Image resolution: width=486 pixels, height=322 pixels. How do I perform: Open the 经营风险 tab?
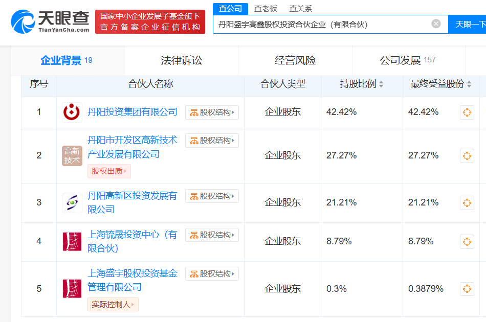(295, 60)
